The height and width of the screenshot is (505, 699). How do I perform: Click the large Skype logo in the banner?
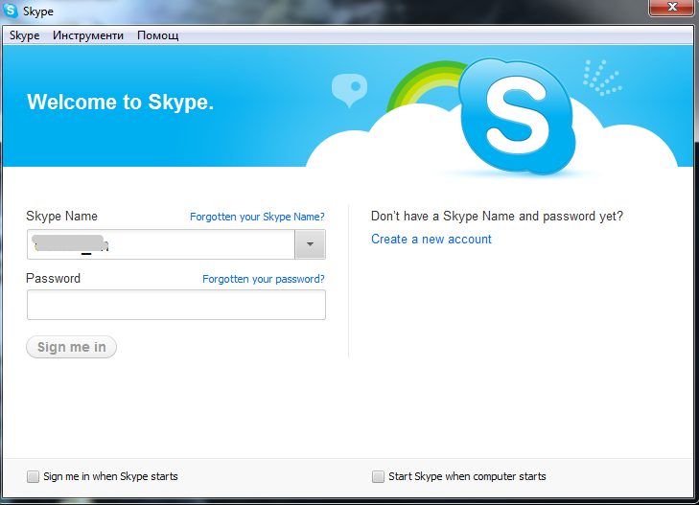(x=517, y=116)
